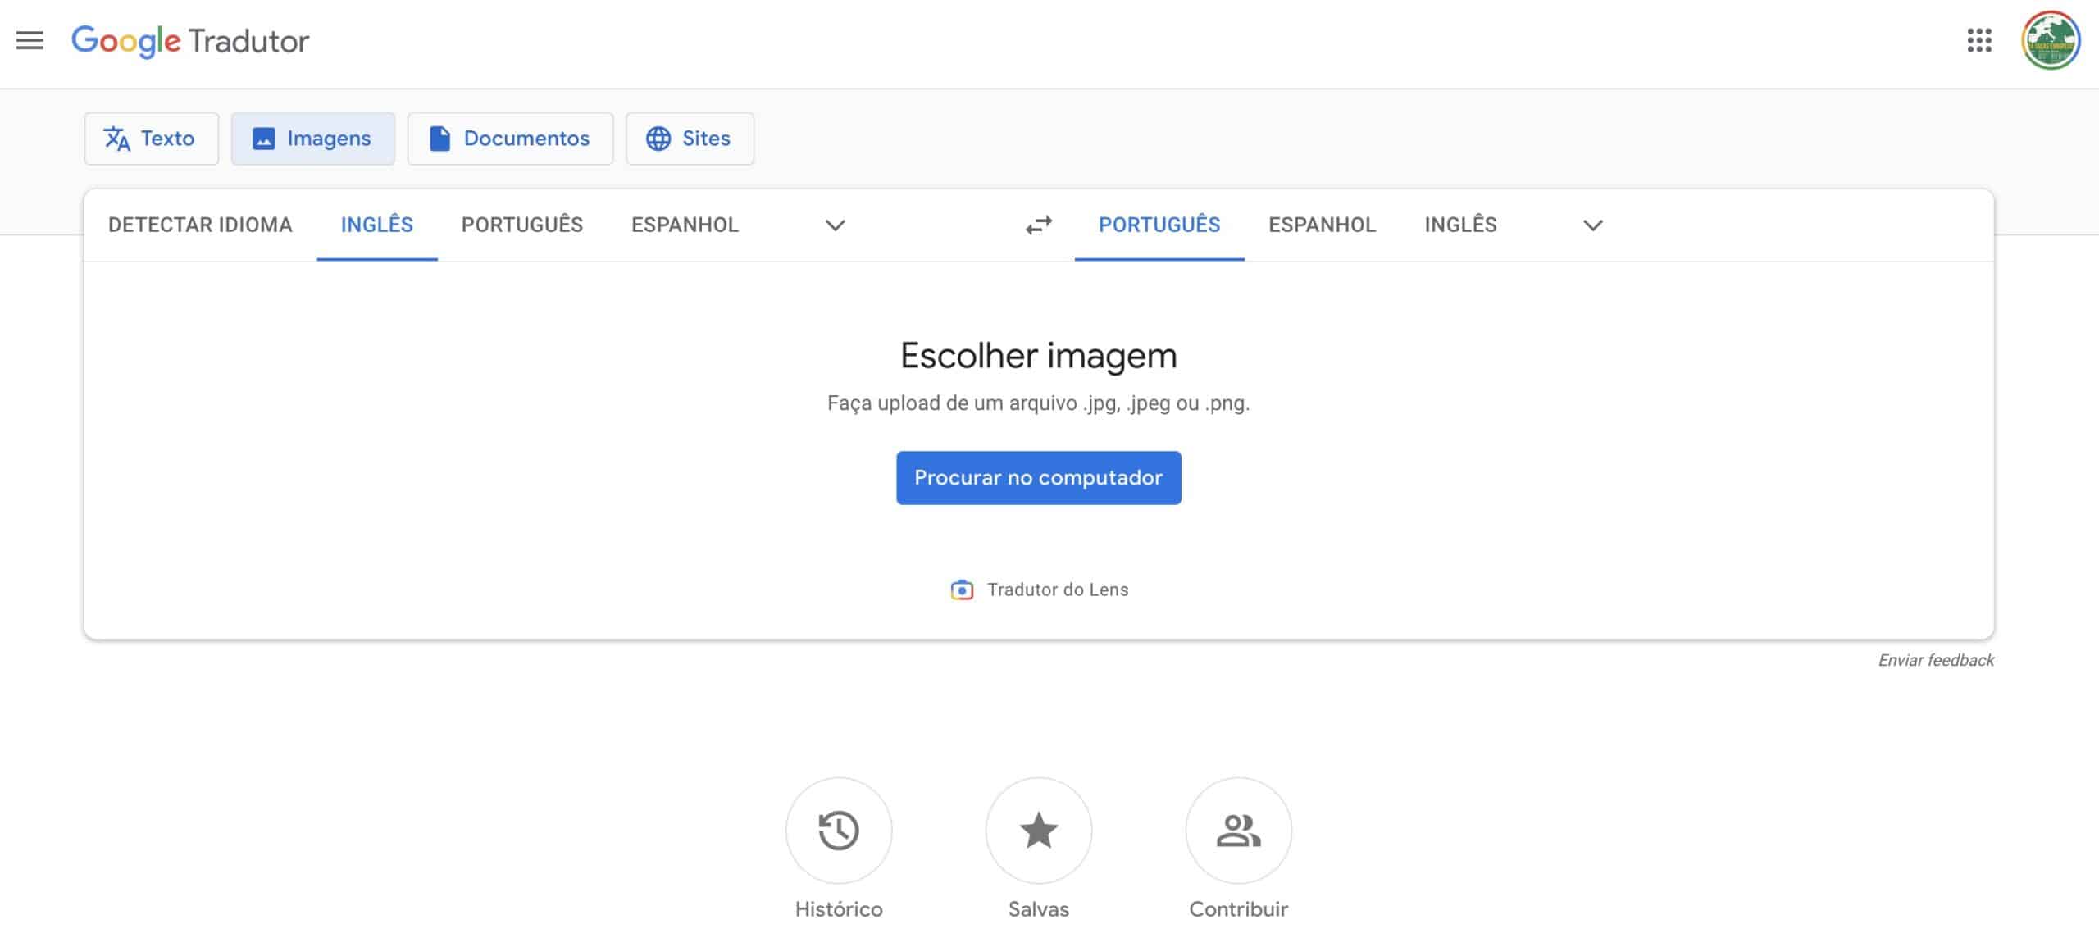Open the Contribuir people icon
The image size is (2099, 947).
pos(1239,831)
